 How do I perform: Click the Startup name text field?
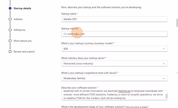tap(114, 19)
